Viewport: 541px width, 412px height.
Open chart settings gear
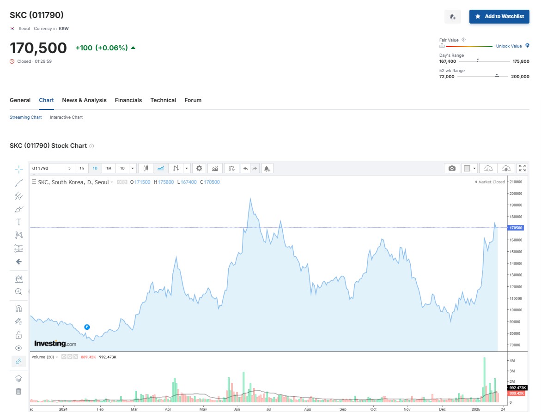(199, 169)
